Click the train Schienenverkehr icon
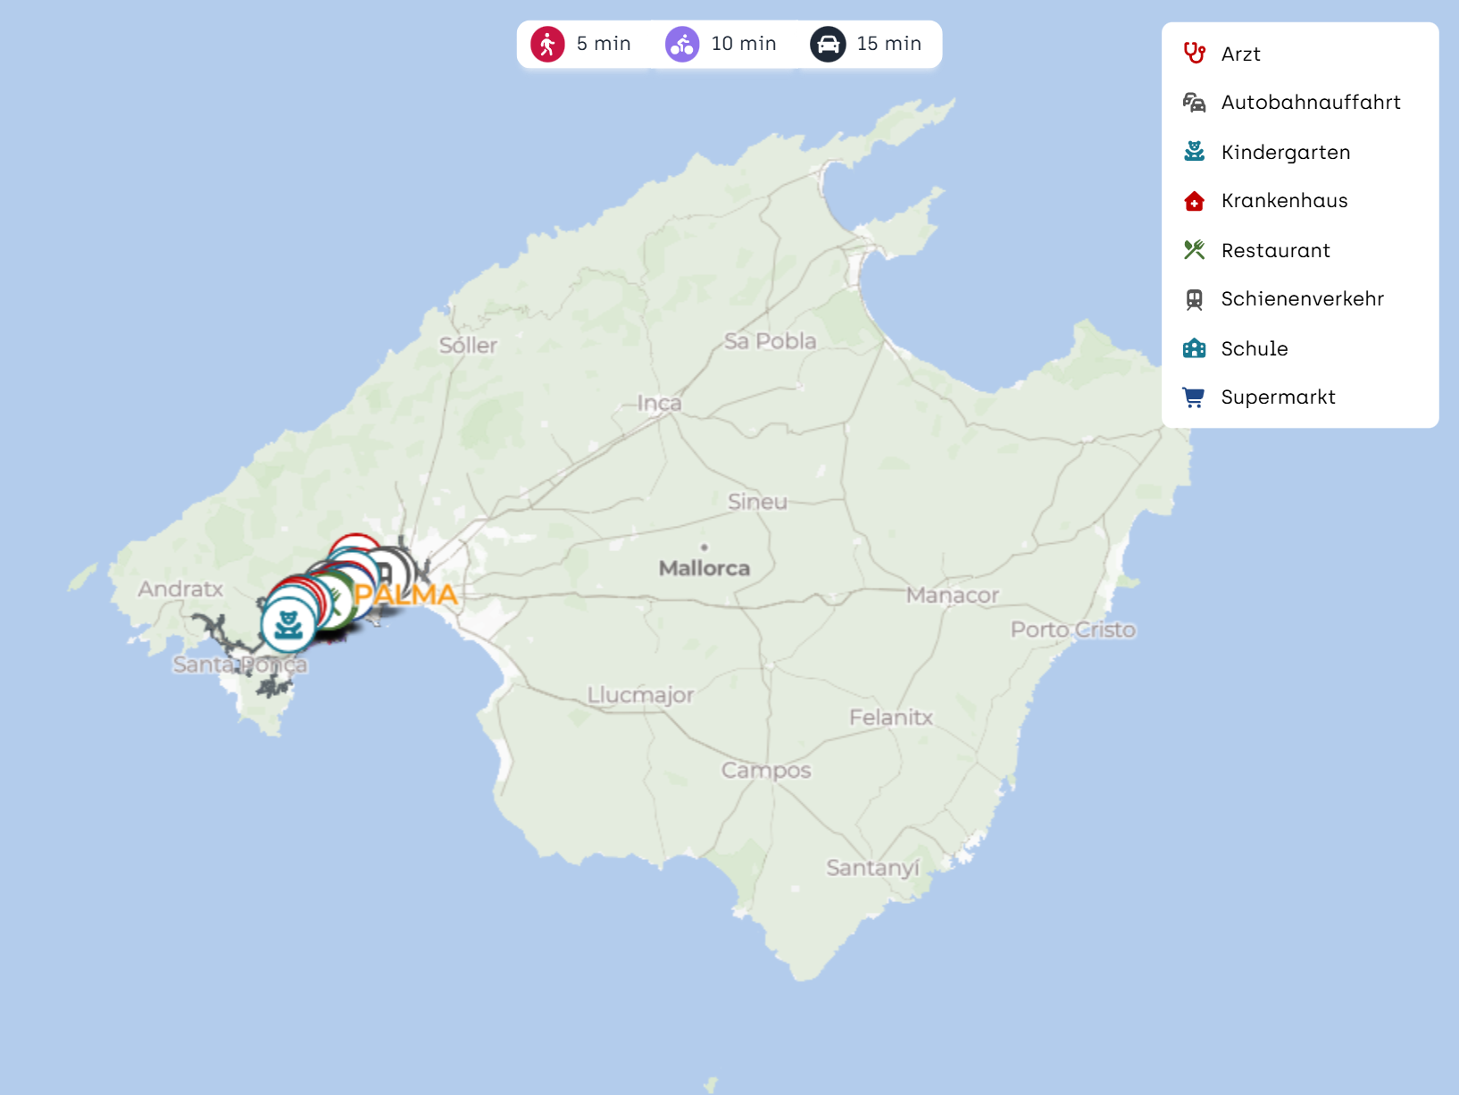Image resolution: width=1459 pixels, height=1095 pixels. point(1194,299)
